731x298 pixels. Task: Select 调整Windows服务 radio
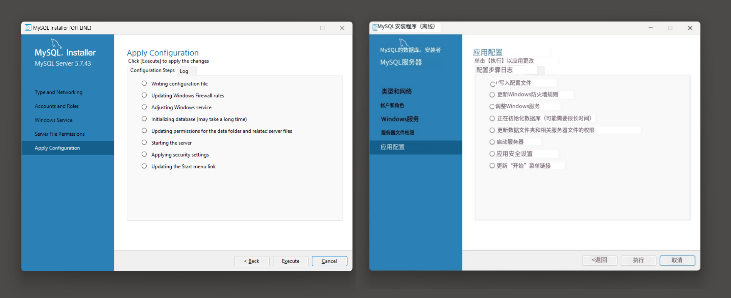tap(492, 107)
